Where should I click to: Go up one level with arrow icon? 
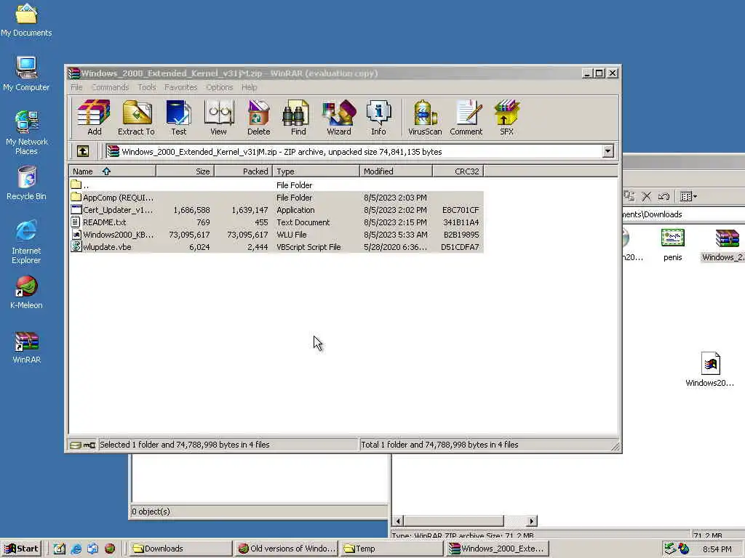point(83,151)
